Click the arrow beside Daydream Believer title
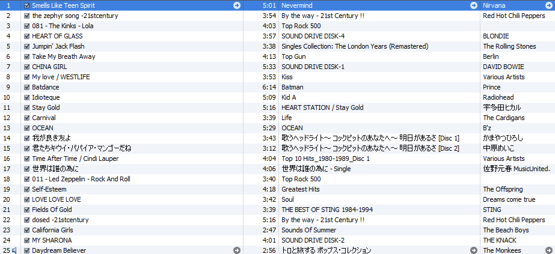The image size is (555, 254). coord(237,250)
